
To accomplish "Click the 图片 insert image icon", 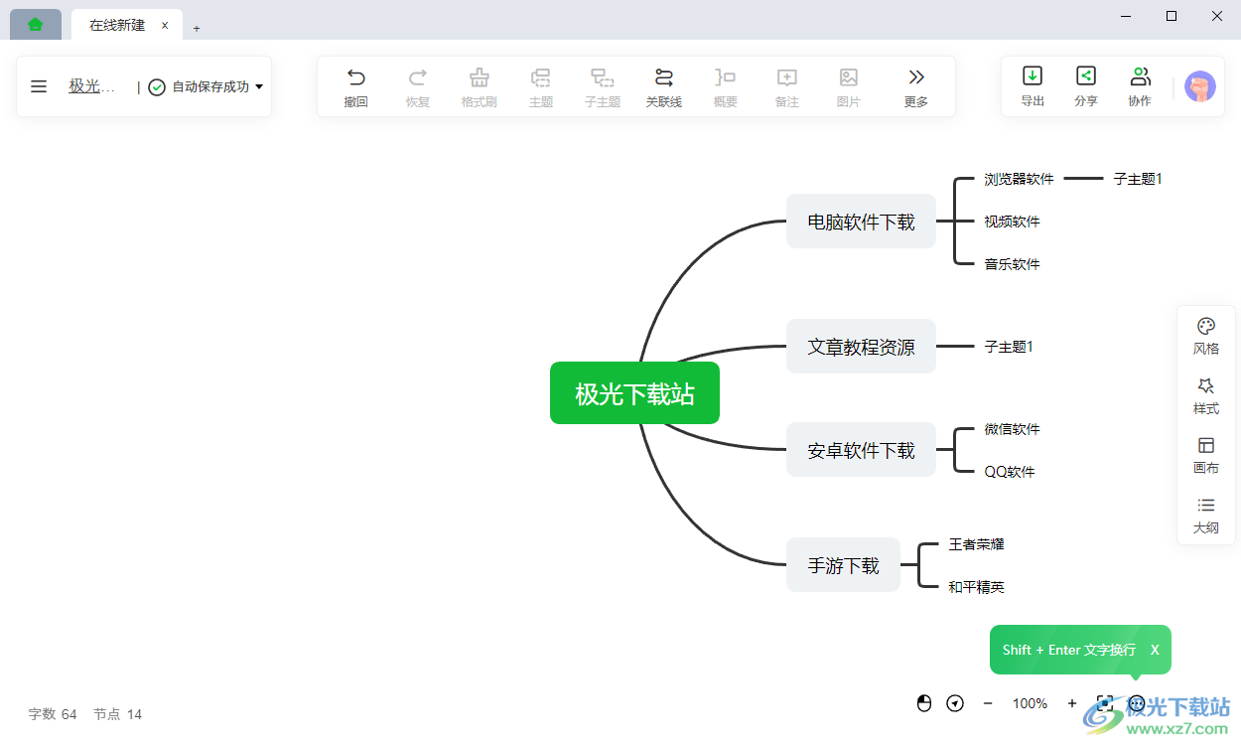I will pos(849,77).
